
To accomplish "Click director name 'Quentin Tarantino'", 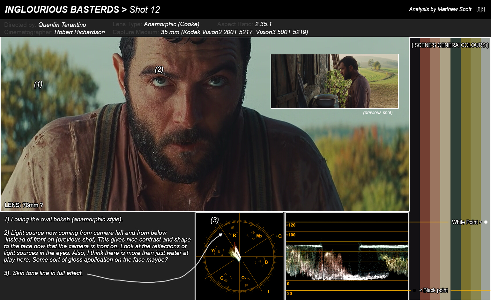I will 62,25.
